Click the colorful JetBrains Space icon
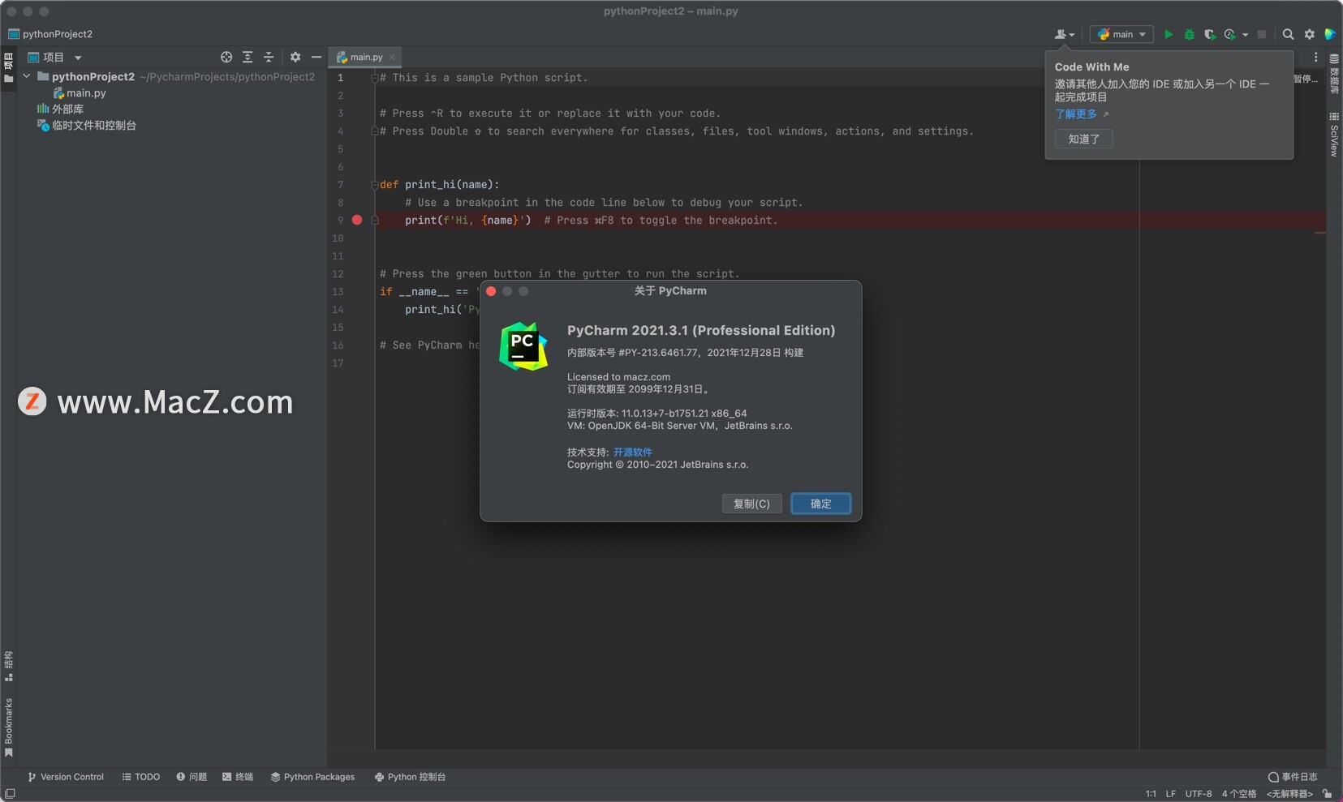 click(x=1330, y=34)
